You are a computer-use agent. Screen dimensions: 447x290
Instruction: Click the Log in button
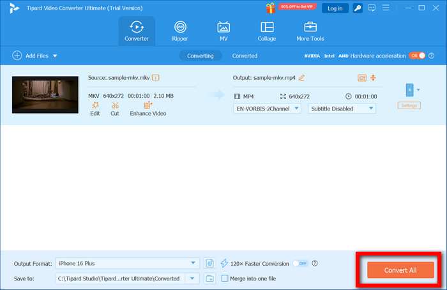[334, 8]
